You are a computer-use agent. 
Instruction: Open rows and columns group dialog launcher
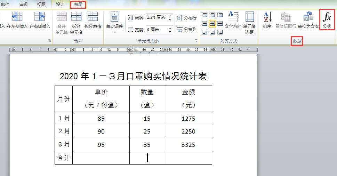(49, 41)
